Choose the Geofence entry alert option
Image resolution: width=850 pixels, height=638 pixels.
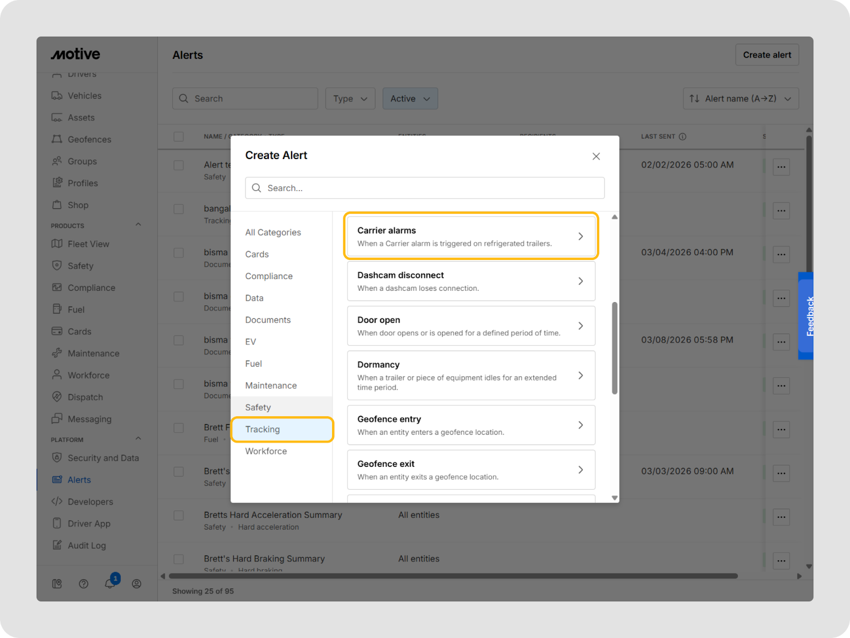click(471, 425)
